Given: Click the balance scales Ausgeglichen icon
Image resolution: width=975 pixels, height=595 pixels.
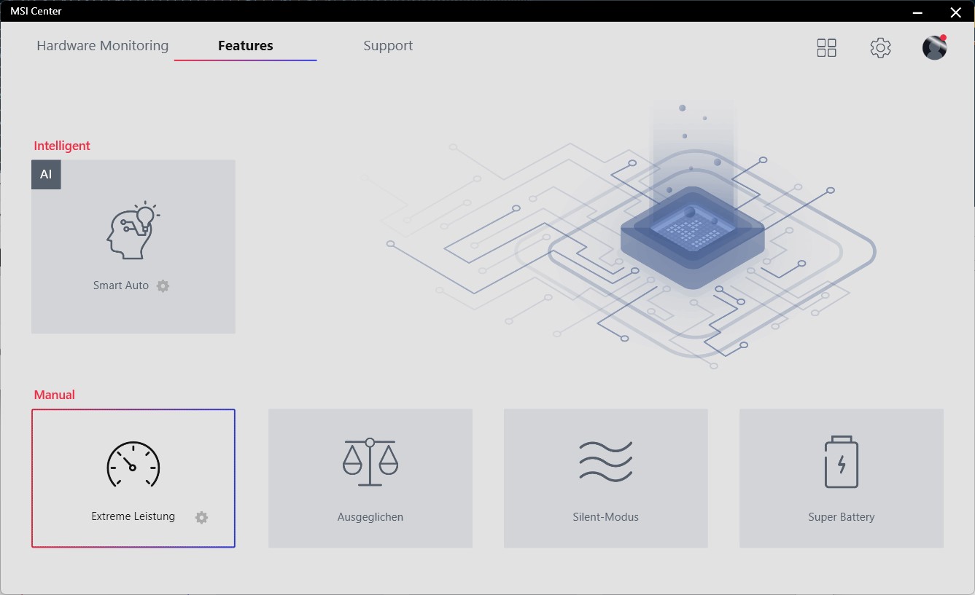Looking at the screenshot, I should [x=370, y=462].
